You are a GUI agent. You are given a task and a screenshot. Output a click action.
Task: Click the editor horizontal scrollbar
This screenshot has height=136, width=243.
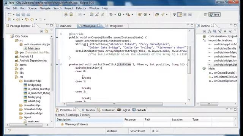(x=114, y=104)
